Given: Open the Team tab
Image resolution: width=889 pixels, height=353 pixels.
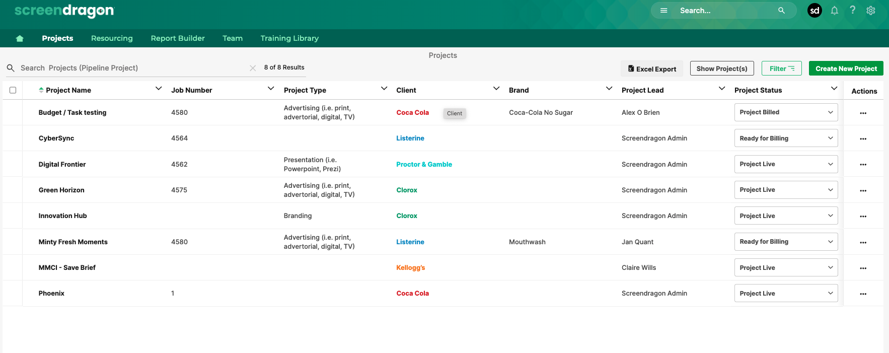Looking at the screenshot, I should [233, 38].
